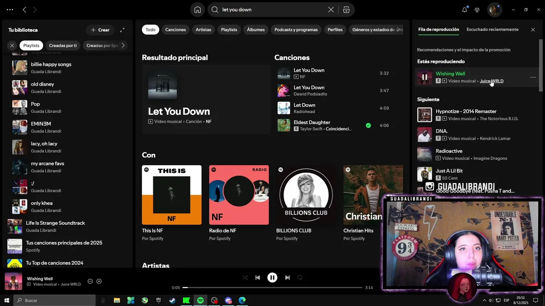Image resolution: width=545 pixels, height=306 pixels.
Task: Open Windows Start menu
Action: (x=7, y=300)
